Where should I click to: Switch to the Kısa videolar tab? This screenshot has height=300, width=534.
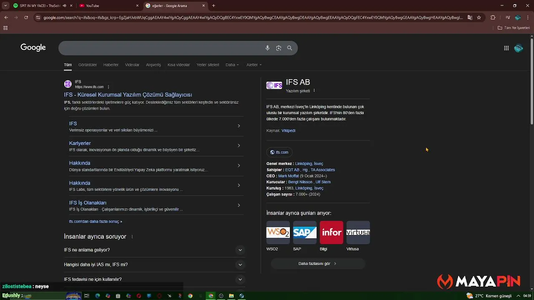(179, 65)
